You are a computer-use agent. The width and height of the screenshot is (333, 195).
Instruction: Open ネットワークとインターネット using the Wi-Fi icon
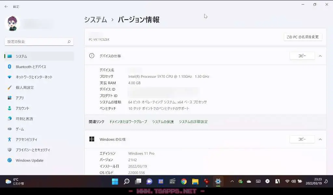(10, 77)
